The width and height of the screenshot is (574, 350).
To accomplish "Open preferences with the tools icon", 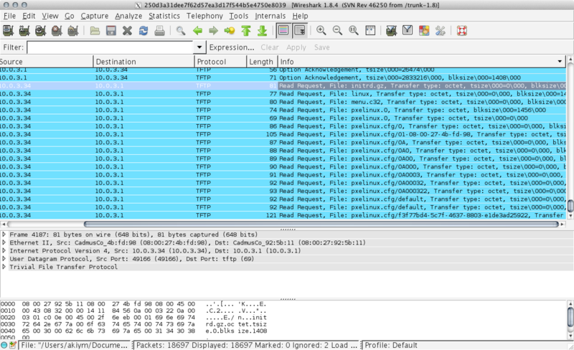I will point(440,31).
